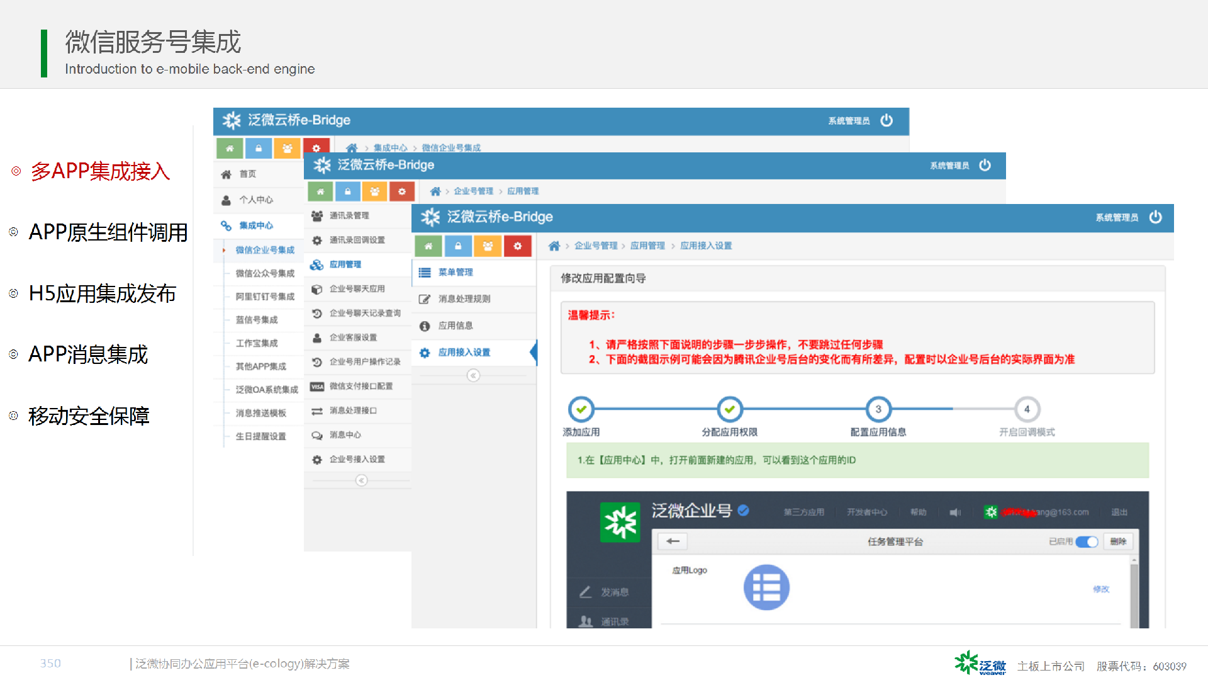Open 个人中心 in the back window sidebar
This screenshot has width=1208, height=680.
pyautogui.click(x=259, y=200)
